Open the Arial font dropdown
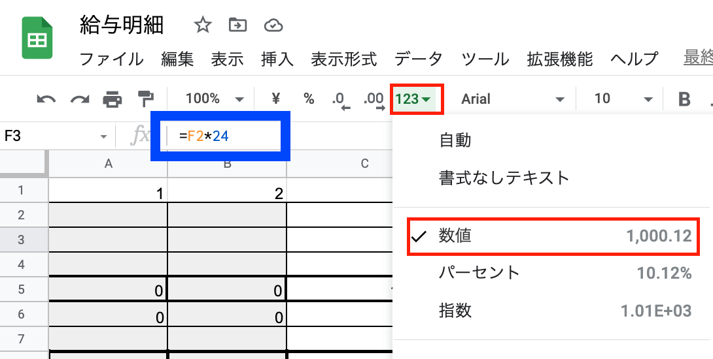The image size is (713, 359). coord(512,99)
